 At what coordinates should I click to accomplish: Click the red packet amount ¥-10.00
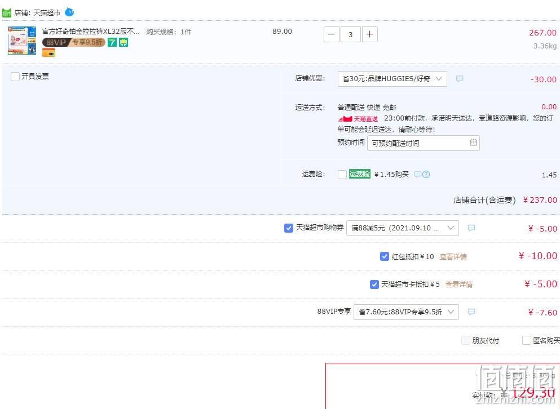coord(538,256)
